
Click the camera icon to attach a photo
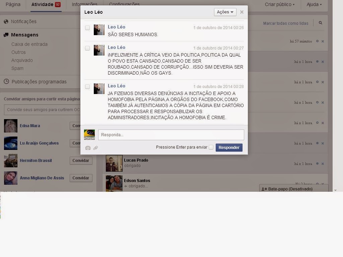pos(88,148)
